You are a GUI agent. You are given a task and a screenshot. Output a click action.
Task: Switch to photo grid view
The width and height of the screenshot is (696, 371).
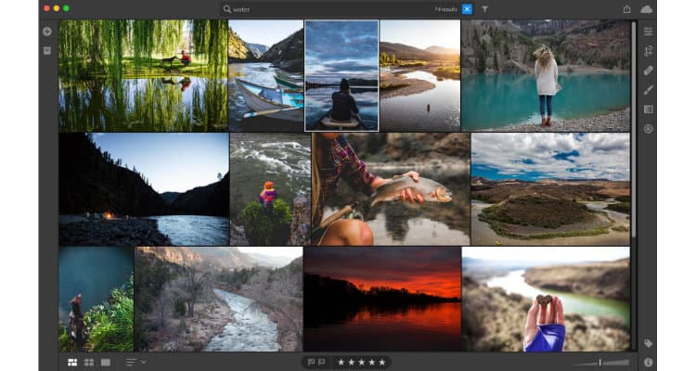coord(72,362)
